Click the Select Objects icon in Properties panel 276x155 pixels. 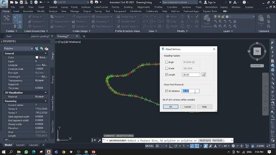click(x=41, y=49)
